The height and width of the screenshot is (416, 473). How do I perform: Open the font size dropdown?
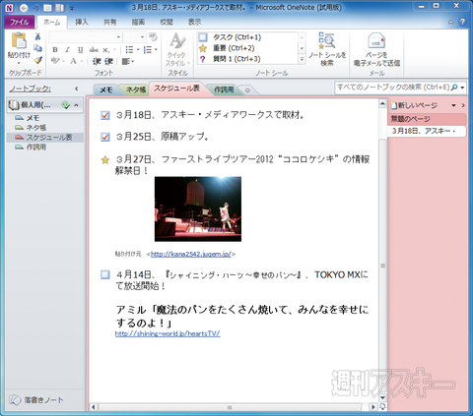(142, 37)
